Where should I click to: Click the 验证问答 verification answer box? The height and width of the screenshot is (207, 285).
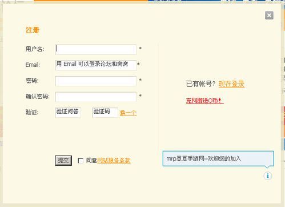pos(68,113)
